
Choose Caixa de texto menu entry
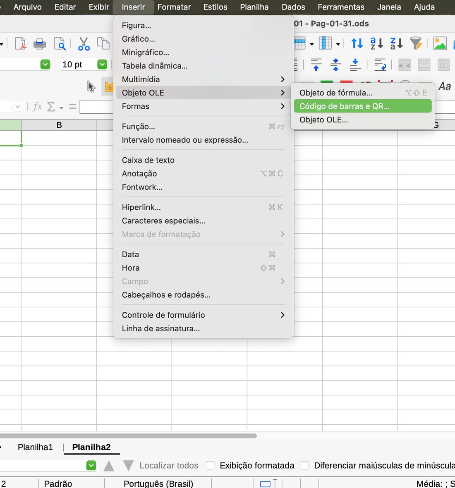pos(204,160)
